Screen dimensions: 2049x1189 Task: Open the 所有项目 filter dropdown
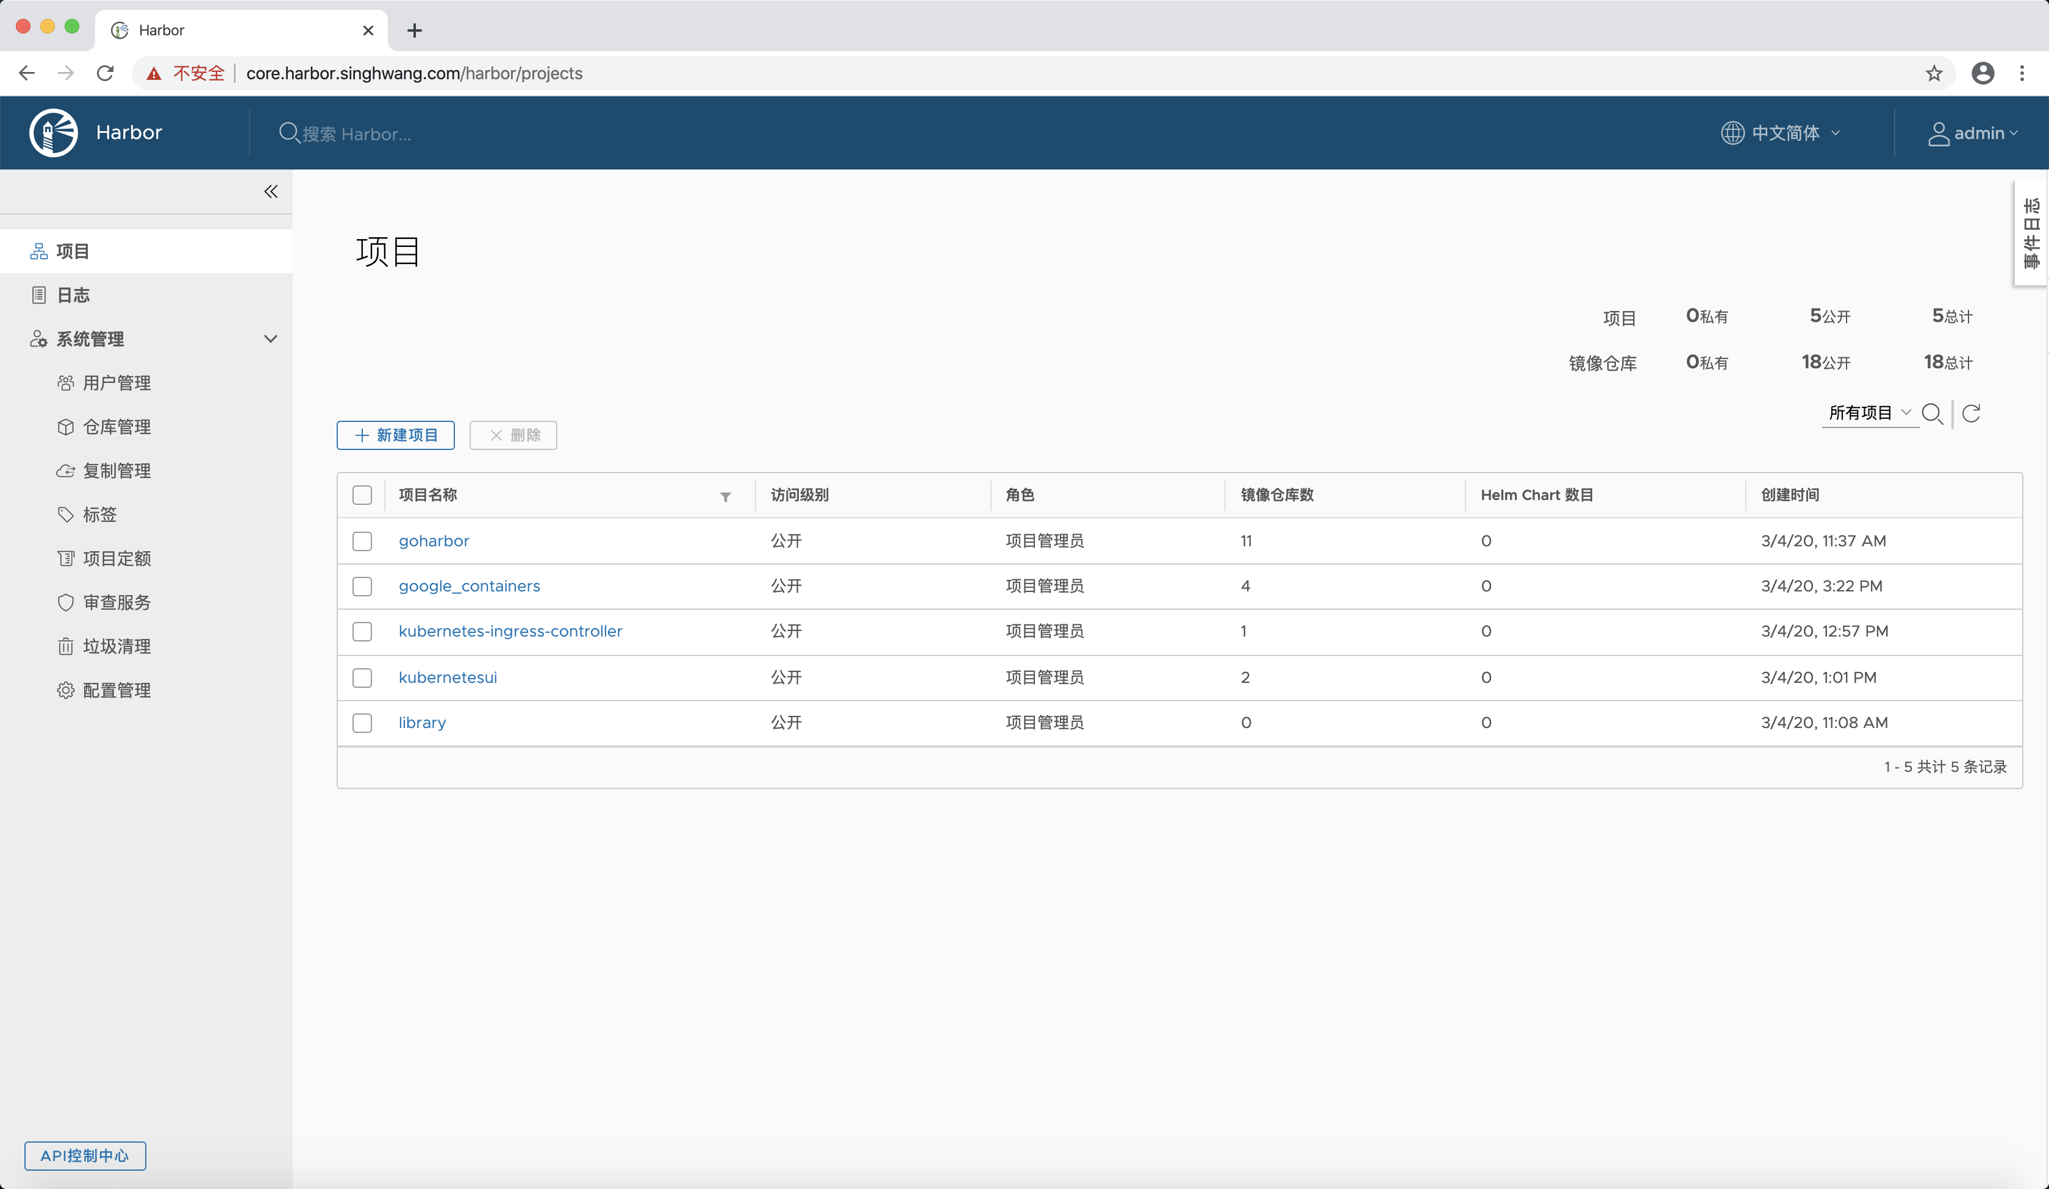coord(1869,413)
